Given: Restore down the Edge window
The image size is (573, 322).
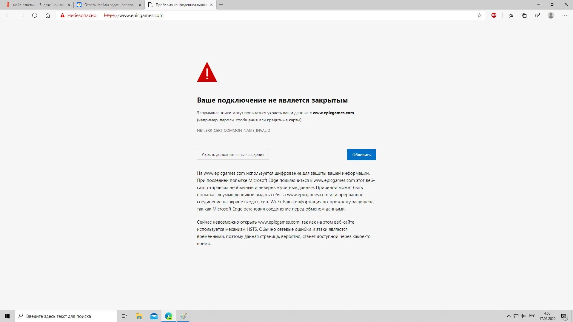Looking at the screenshot, I should tap(552, 4).
